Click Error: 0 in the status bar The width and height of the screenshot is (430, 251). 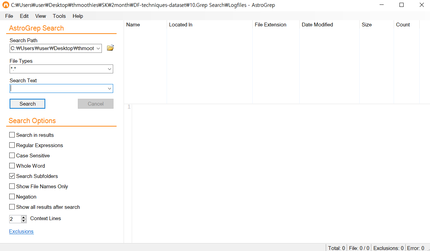tap(415, 248)
